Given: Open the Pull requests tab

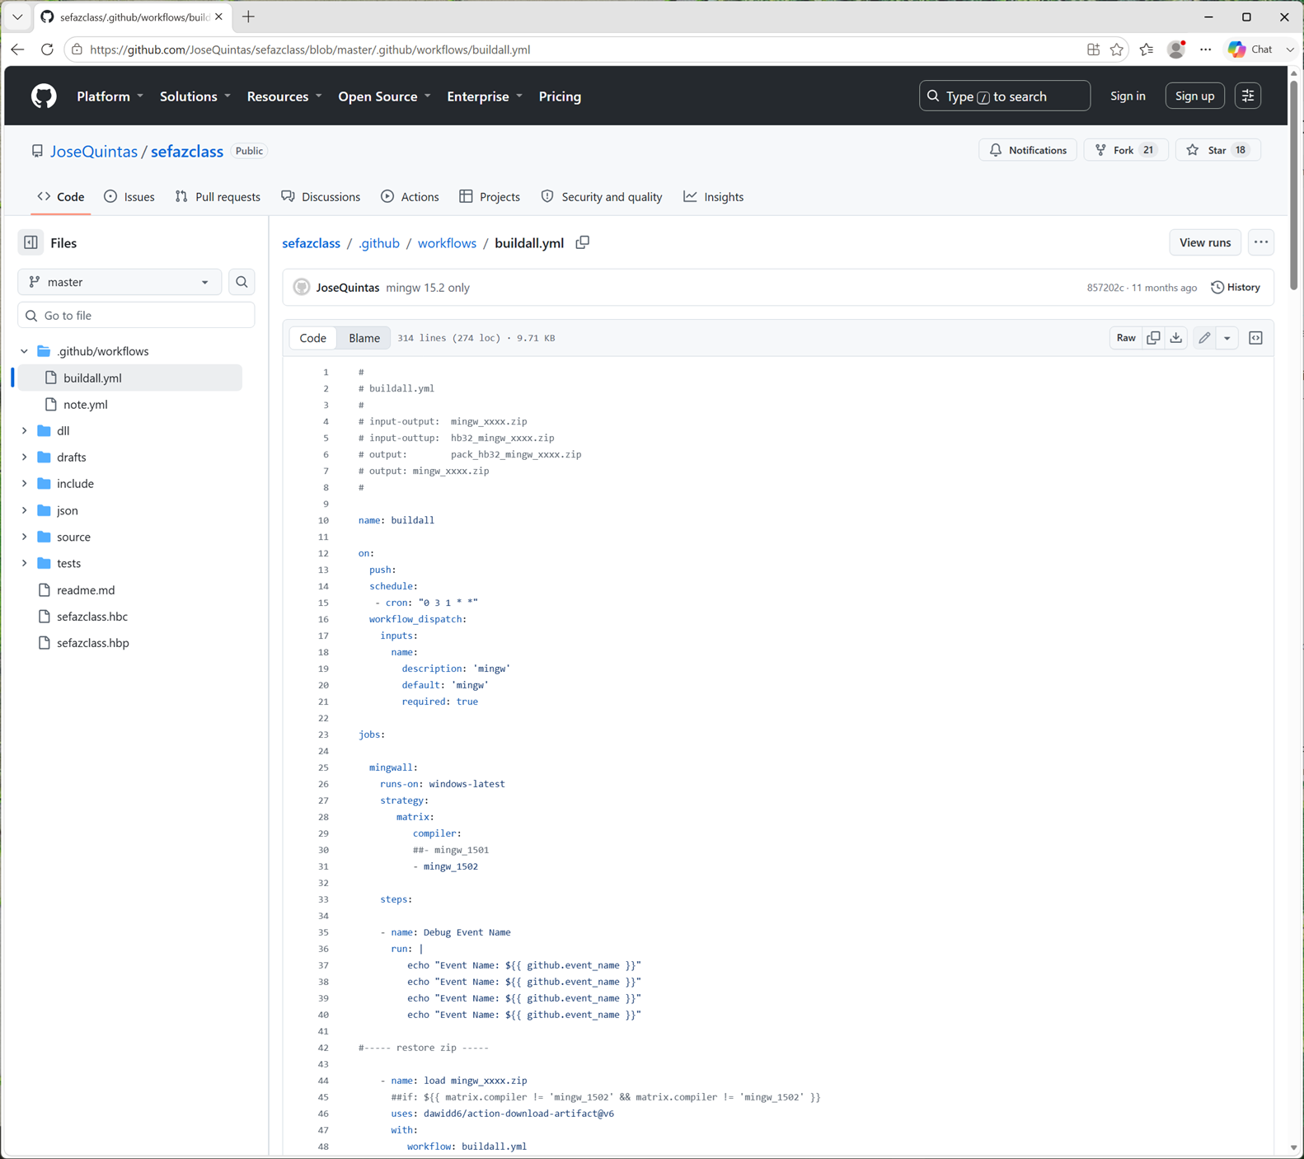Looking at the screenshot, I should tap(218, 197).
